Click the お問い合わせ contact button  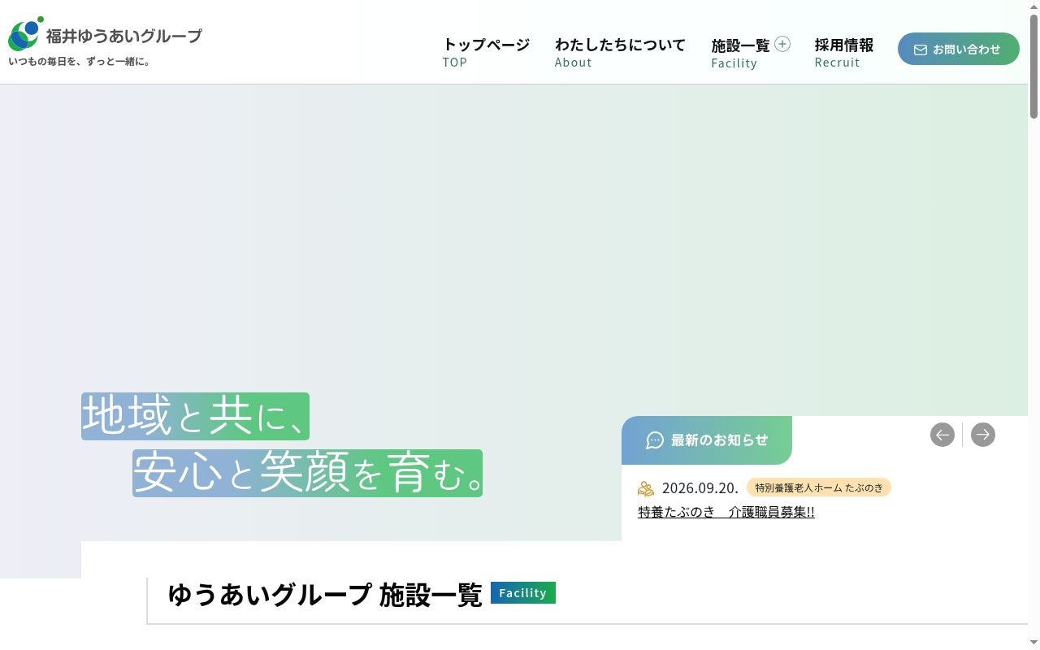pos(959,49)
